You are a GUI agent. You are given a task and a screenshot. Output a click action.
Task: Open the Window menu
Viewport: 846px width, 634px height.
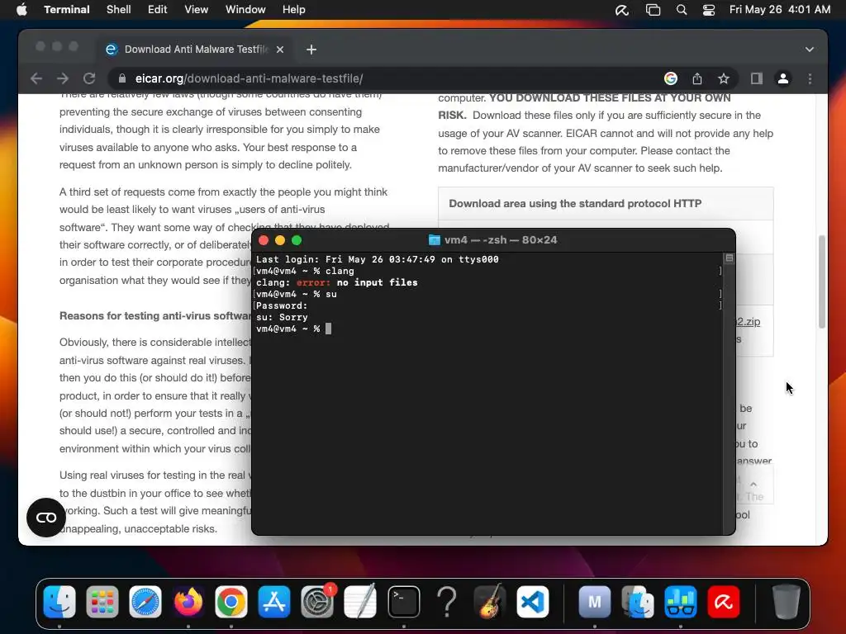(x=245, y=10)
